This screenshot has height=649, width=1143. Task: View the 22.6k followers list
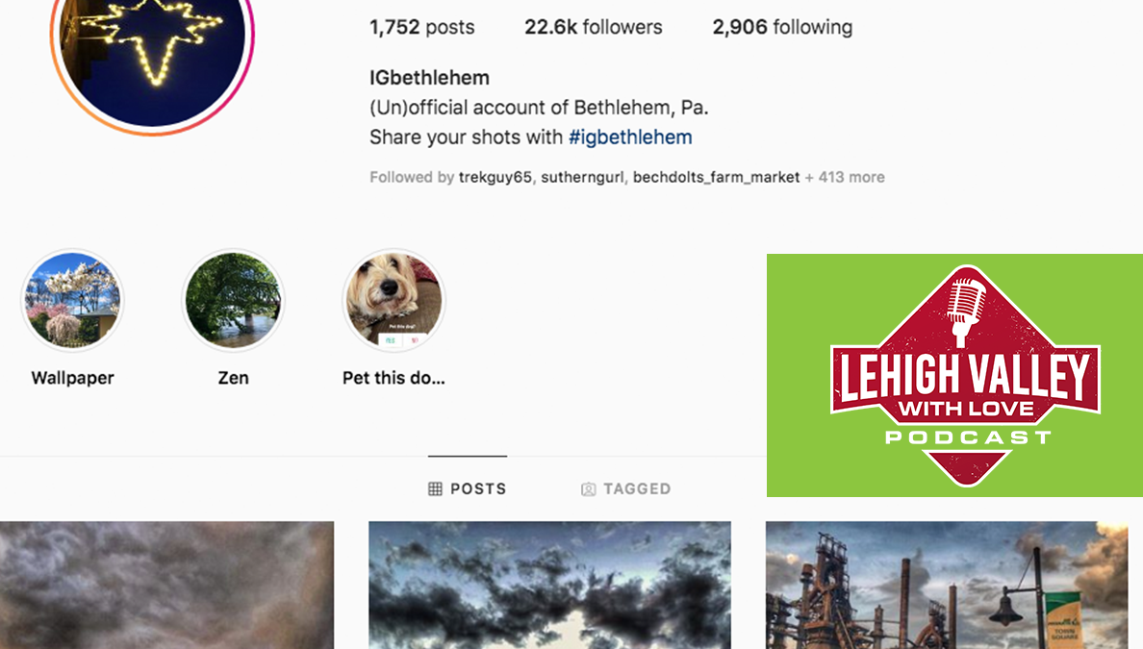pyautogui.click(x=594, y=27)
